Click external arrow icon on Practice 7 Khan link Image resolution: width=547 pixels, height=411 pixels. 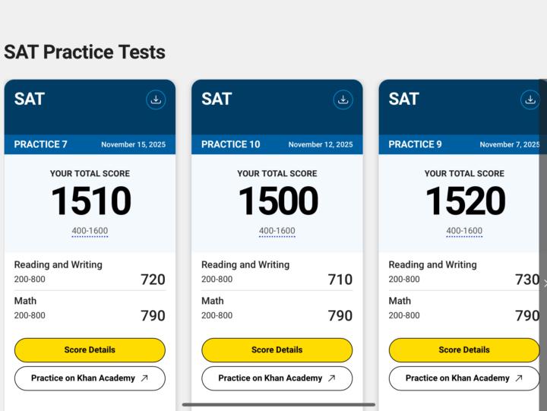pos(144,378)
